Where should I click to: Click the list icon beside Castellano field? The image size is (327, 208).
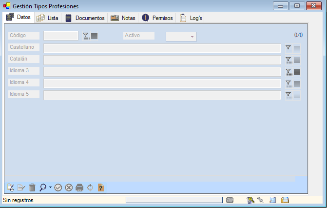click(x=297, y=48)
